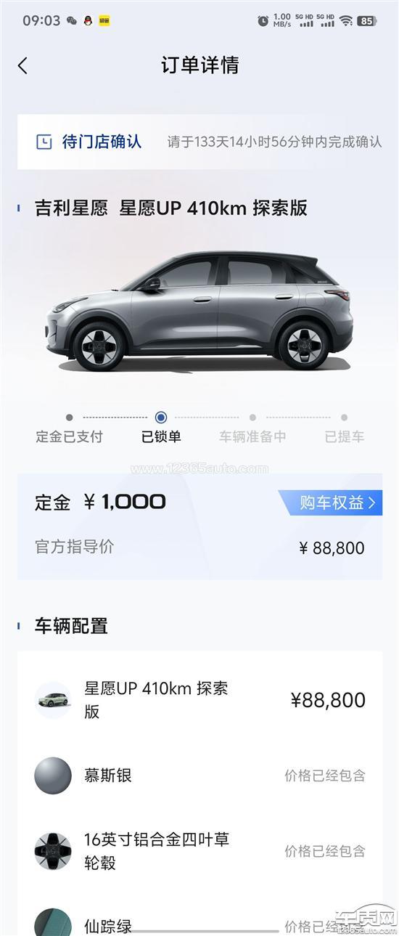
Task: Select the 已锁单 progress step dot
Action: 161,418
